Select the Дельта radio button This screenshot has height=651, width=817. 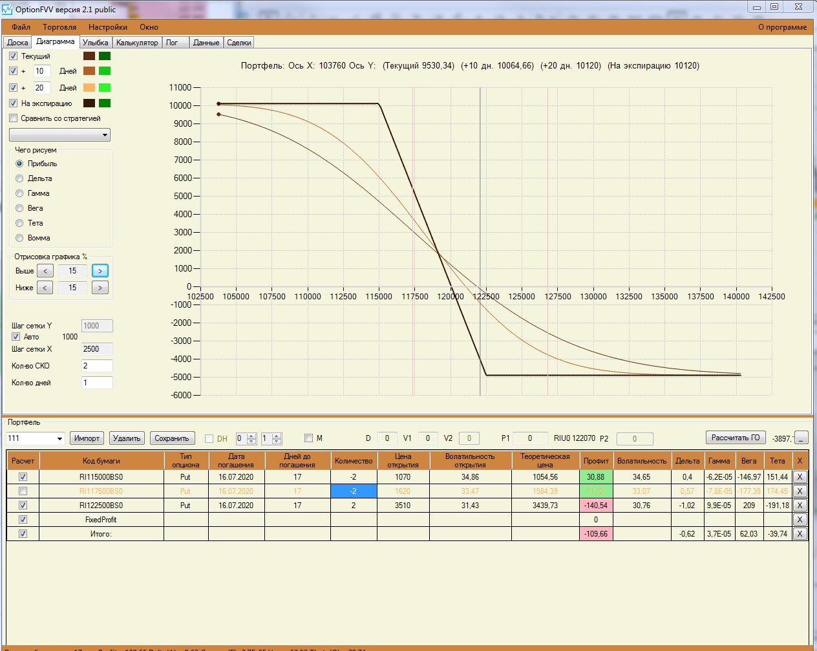tap(19, 178)
